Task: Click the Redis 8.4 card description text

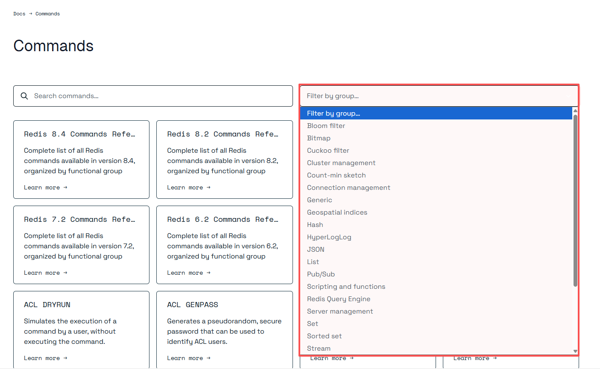Action: [79, 161]
